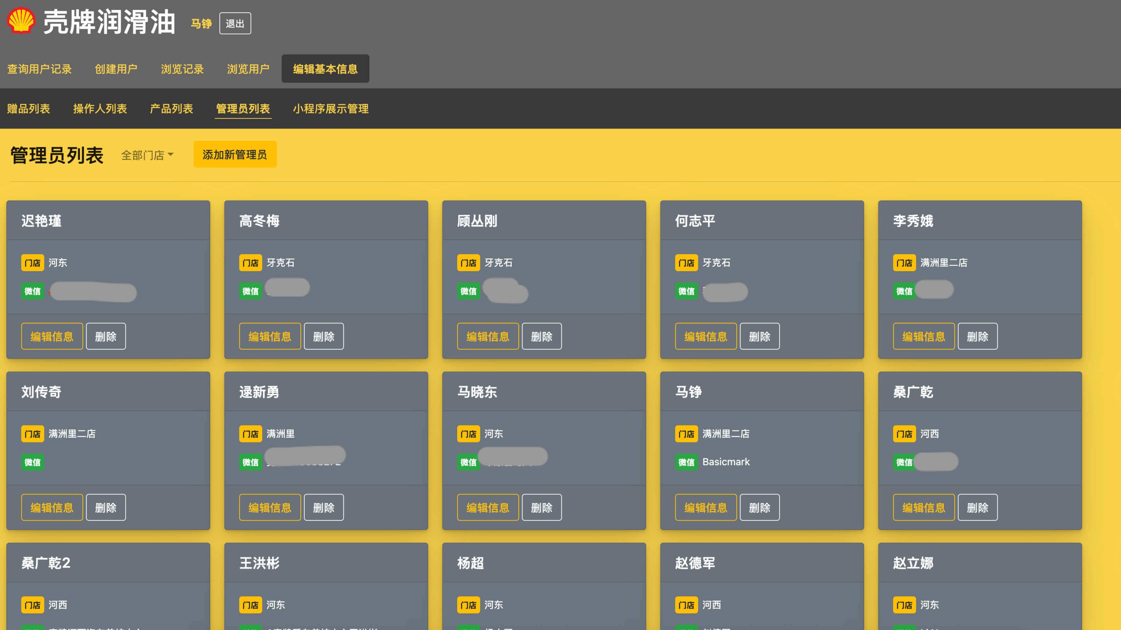
Task: Click the 门店 badge on 迟艳瑾 card
Action: (x=33, y=263)
